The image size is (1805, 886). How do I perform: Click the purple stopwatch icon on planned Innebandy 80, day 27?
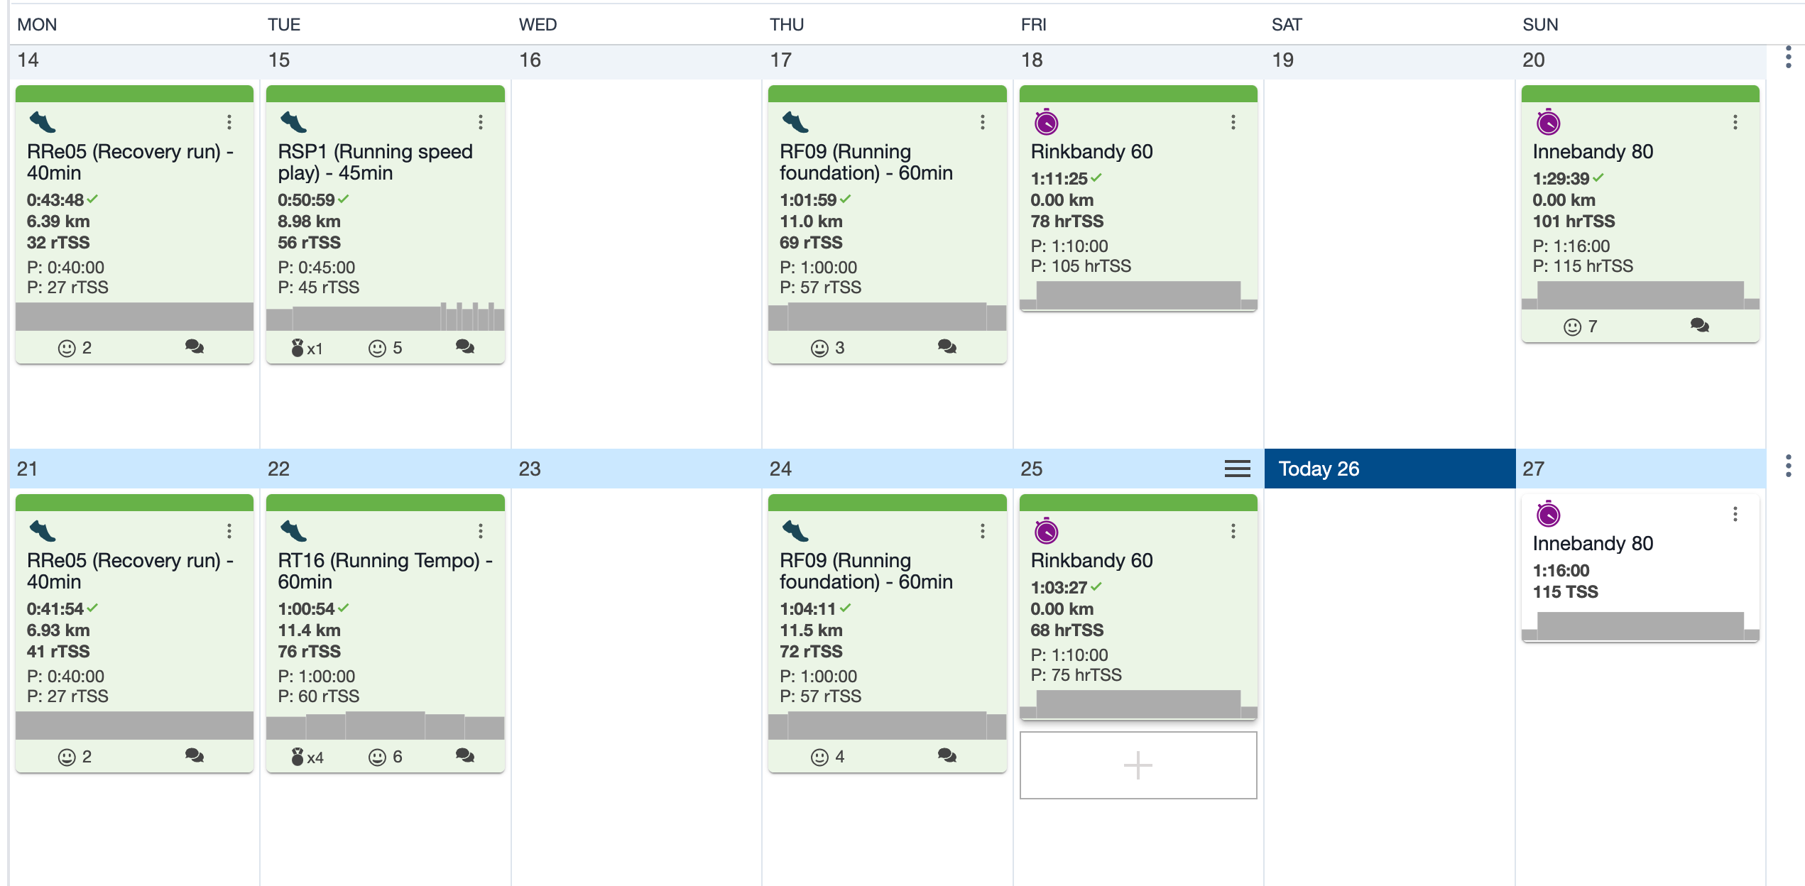click(1548, 514)
